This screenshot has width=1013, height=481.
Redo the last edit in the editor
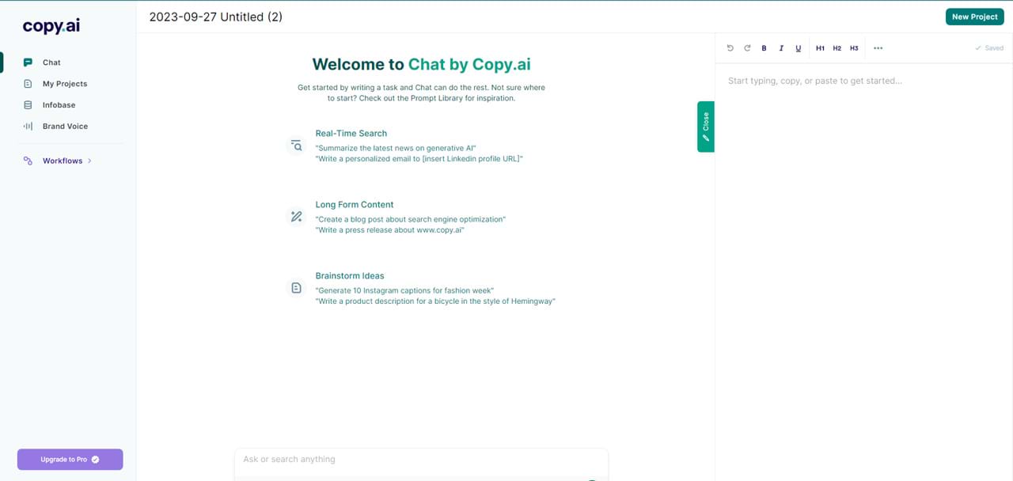(747, 48)
